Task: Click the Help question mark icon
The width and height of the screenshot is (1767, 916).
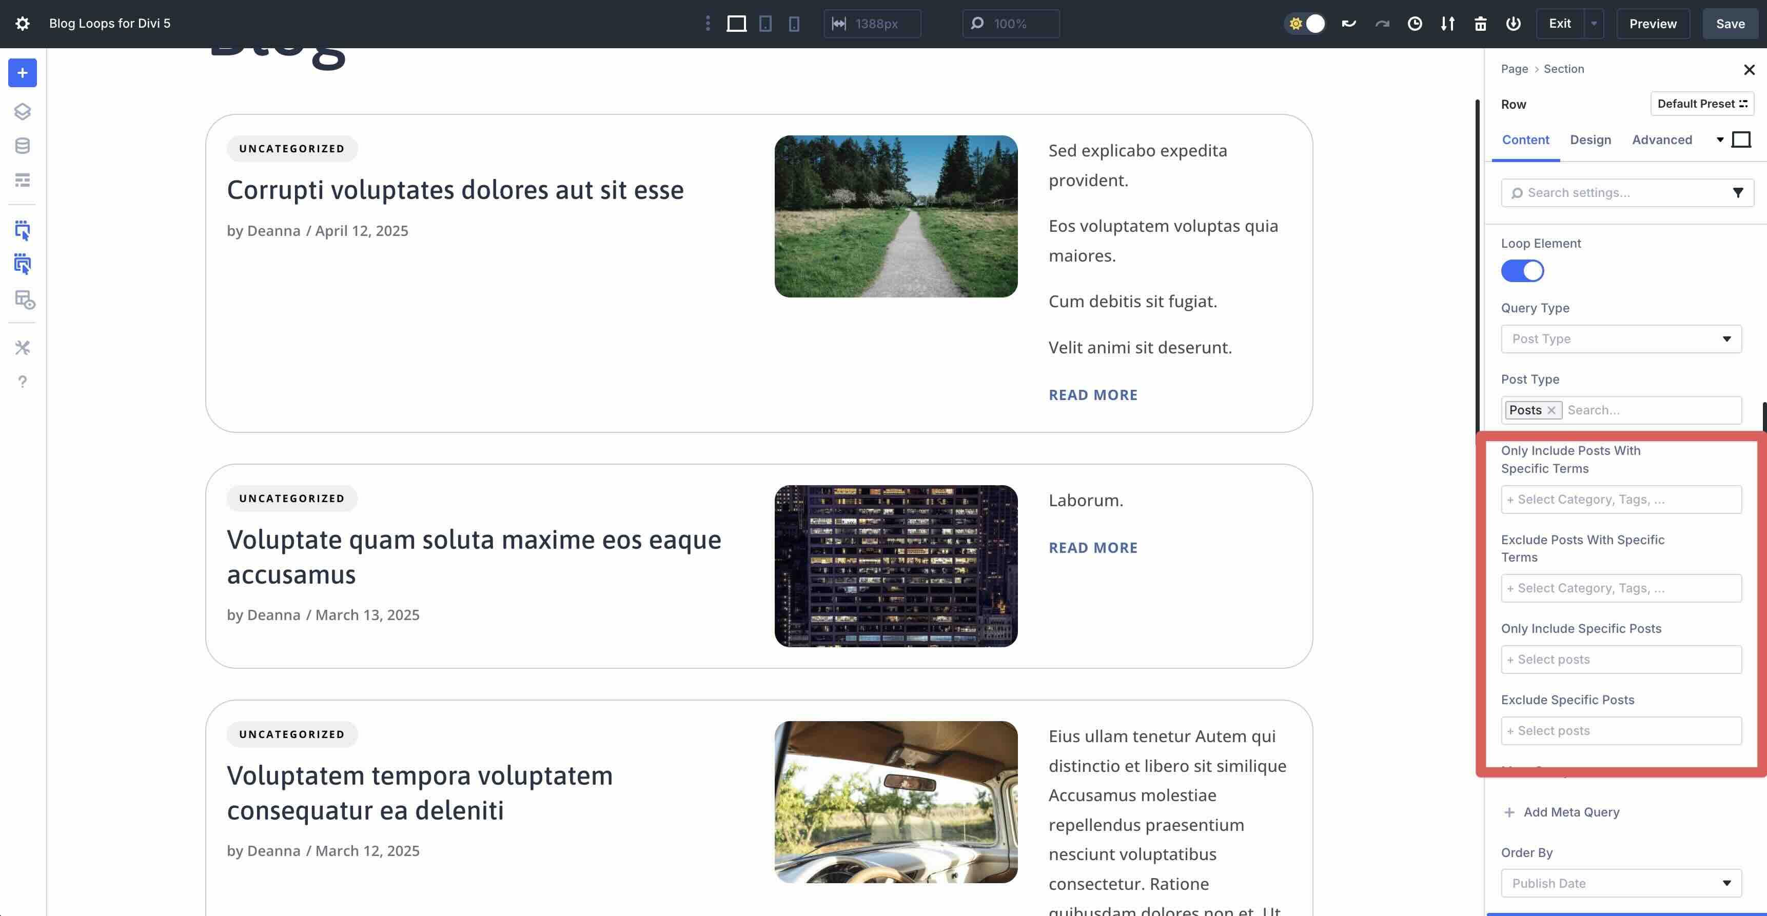Action: point(23,382)
